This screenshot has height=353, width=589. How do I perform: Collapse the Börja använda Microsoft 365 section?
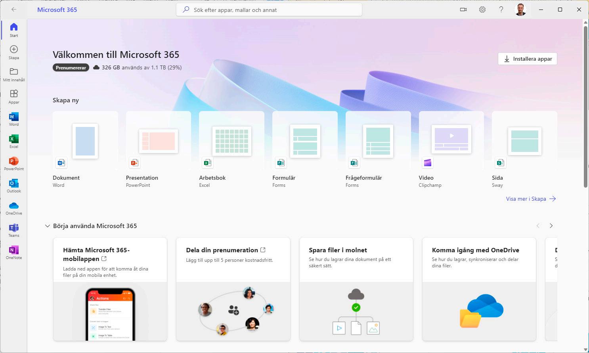click(x=48, y=226)
